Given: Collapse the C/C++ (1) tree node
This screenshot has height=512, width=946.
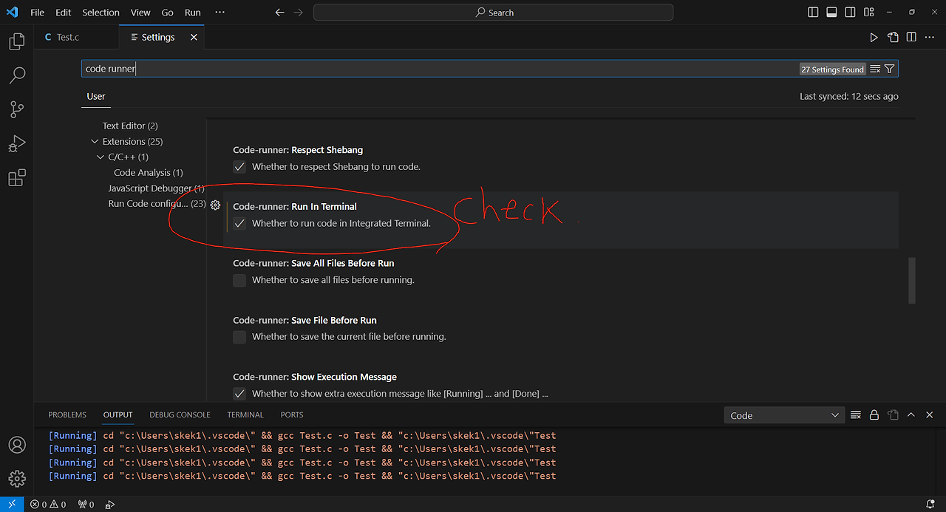Looking at the screenshot, I should tap(101, 157).
